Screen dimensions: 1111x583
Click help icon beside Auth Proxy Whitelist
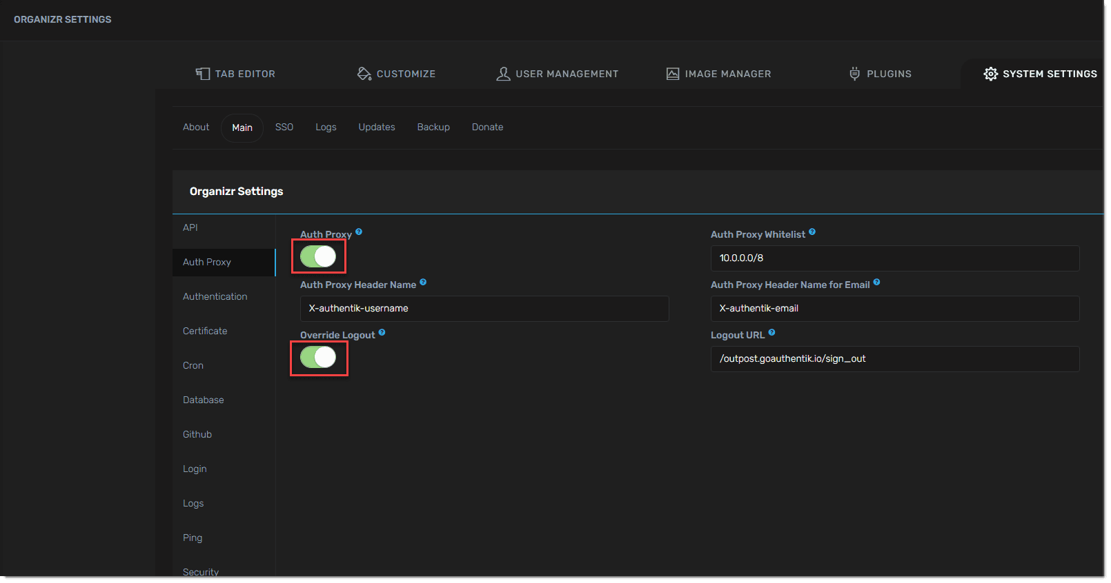[x=812, y=232]
